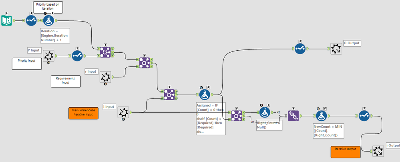The image size is (400, 162).
Task: Open the Assigned formula tool
Action: click(x=205, y=94)
